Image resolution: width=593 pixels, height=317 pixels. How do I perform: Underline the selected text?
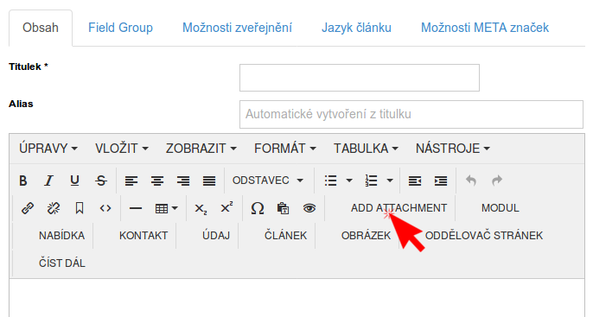(75, 181)
